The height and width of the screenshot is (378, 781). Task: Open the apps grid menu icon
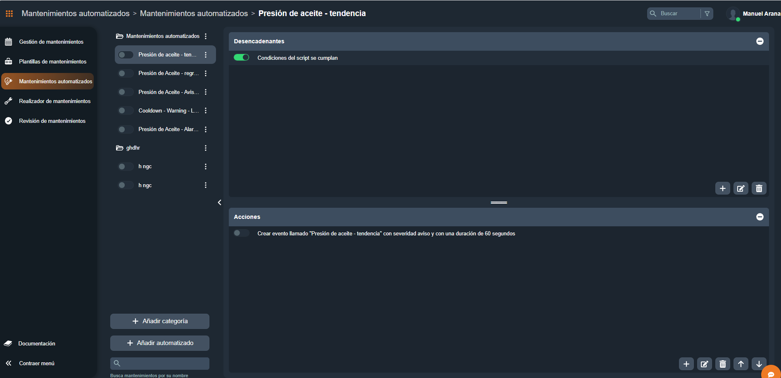pos(9,14)
